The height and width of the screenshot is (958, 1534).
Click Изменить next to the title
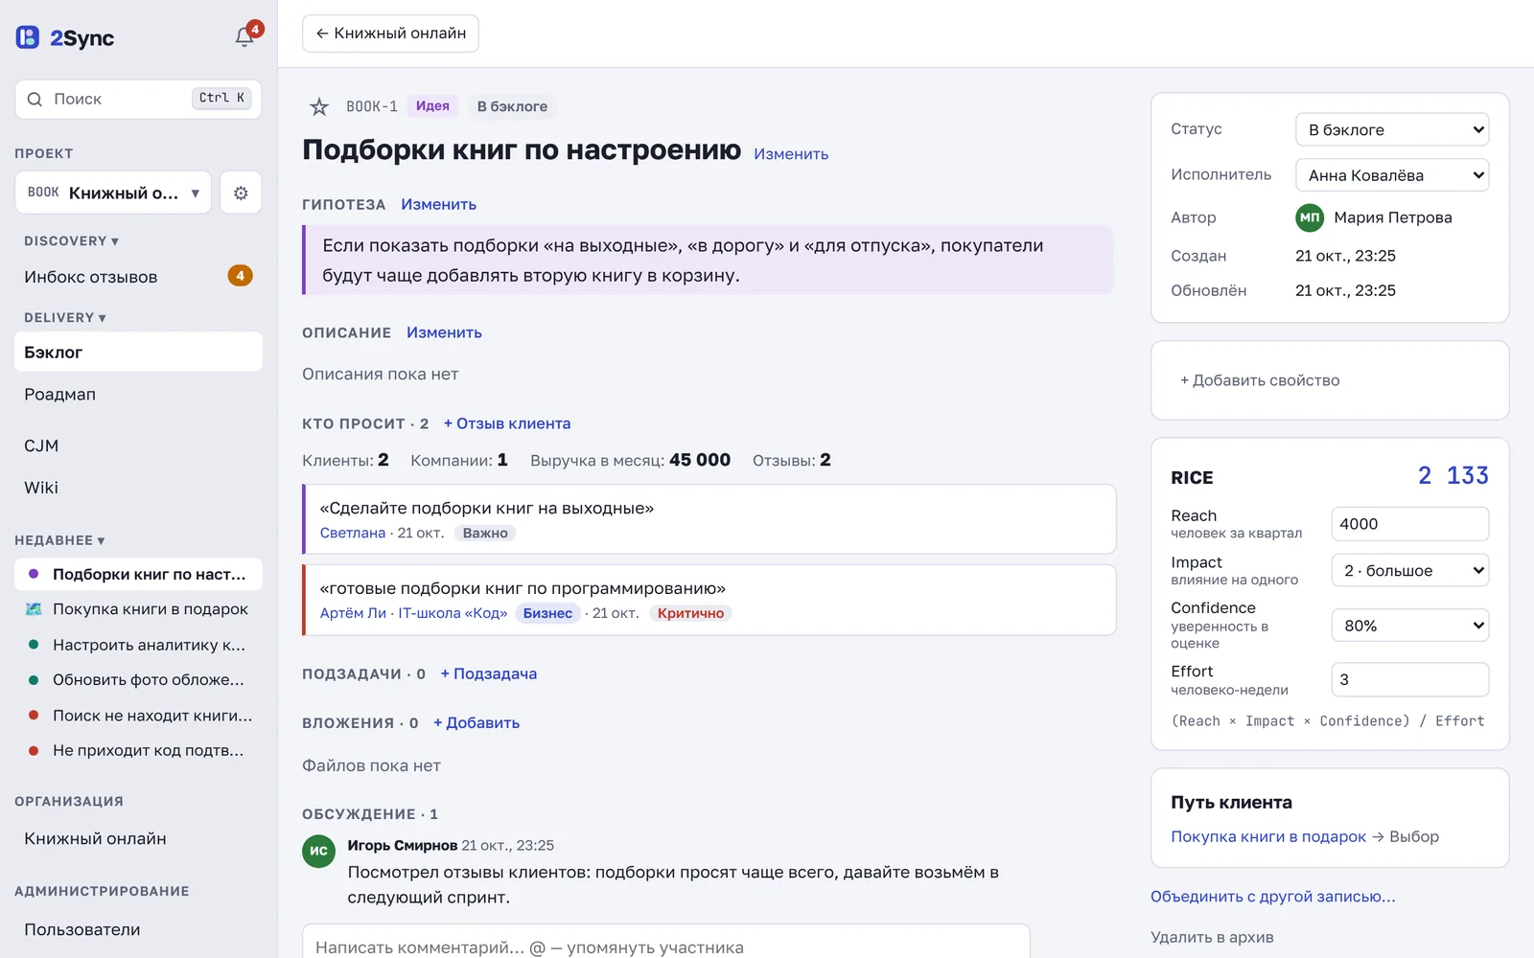(x=791, y=154)
